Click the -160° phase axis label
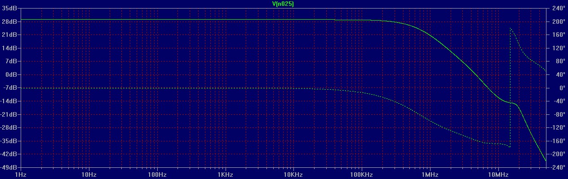 (x=558, y=141)
